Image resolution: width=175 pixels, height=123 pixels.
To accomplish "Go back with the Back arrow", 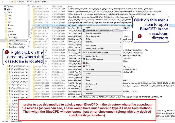I will coord(3,2).
